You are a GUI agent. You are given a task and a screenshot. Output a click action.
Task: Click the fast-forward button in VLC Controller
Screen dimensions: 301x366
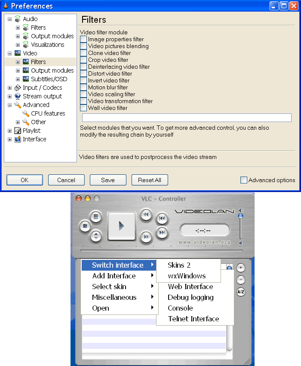coord(146,237)
